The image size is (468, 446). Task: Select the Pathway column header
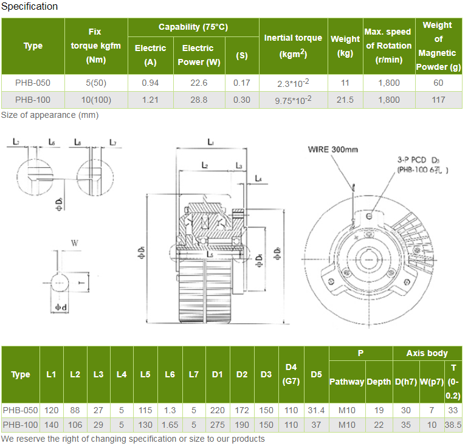tap(346, 382)
